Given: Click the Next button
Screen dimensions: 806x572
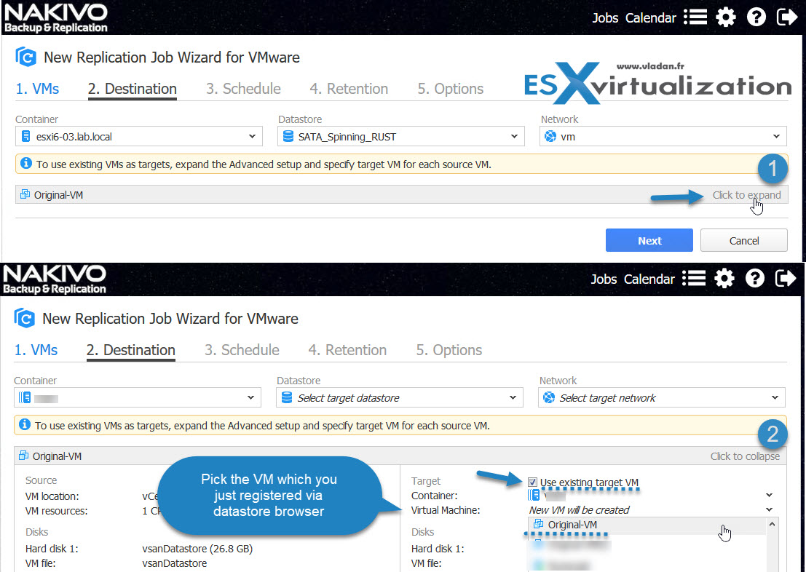Looking at the screenshot, I should [x=649, y=241].
